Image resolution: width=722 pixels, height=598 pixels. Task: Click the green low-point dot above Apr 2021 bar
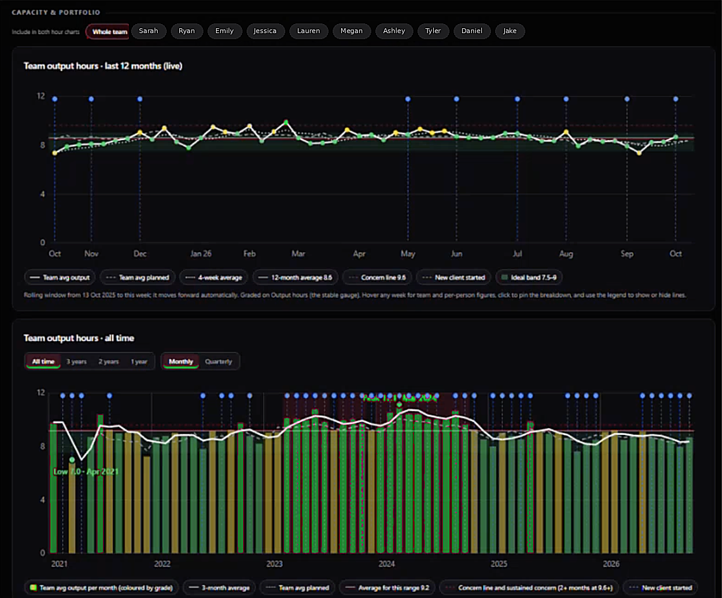72,460
